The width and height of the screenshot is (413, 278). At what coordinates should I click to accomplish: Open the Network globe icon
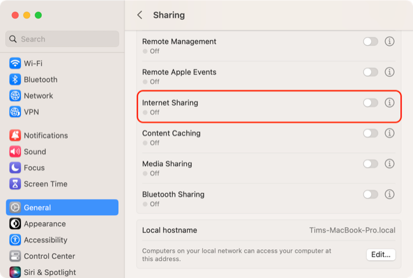pos(15,95)
